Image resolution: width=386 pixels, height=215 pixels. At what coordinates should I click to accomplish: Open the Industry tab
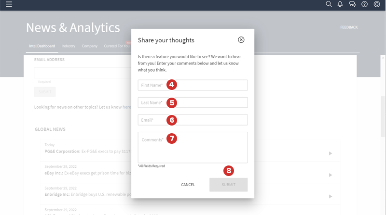click(x=68, y=46)
